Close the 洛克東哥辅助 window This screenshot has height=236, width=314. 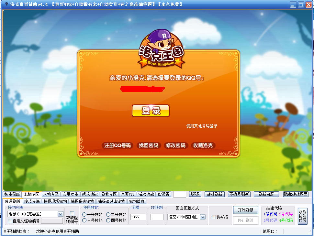click(308, 5)
